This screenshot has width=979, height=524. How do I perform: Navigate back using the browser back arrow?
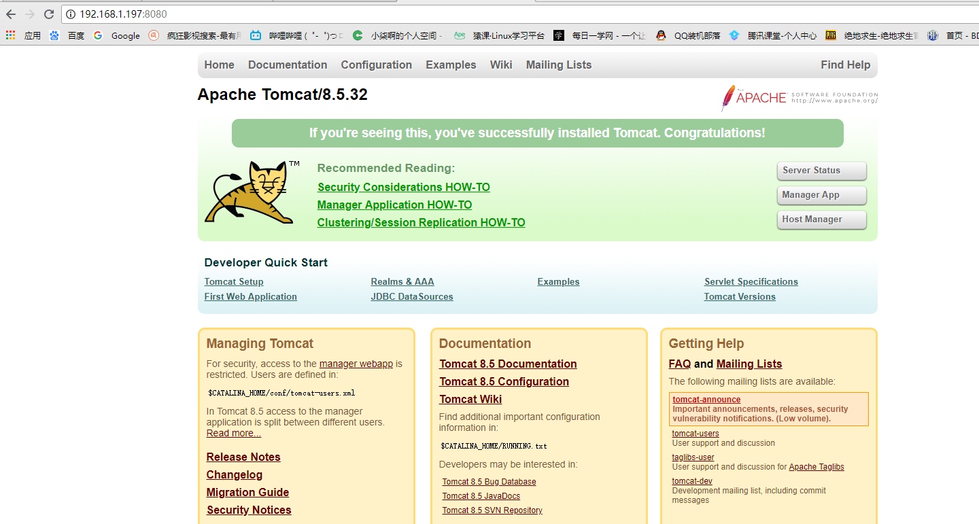[12, 13]
